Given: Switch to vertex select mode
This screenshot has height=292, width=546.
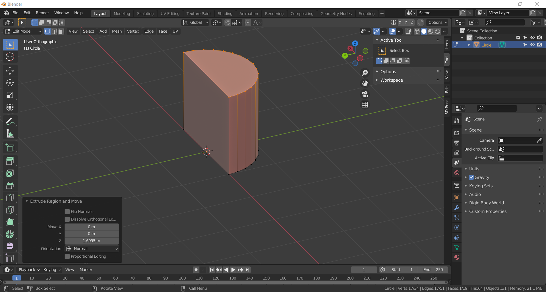Looking at the screenshot, I should (47, 31).
